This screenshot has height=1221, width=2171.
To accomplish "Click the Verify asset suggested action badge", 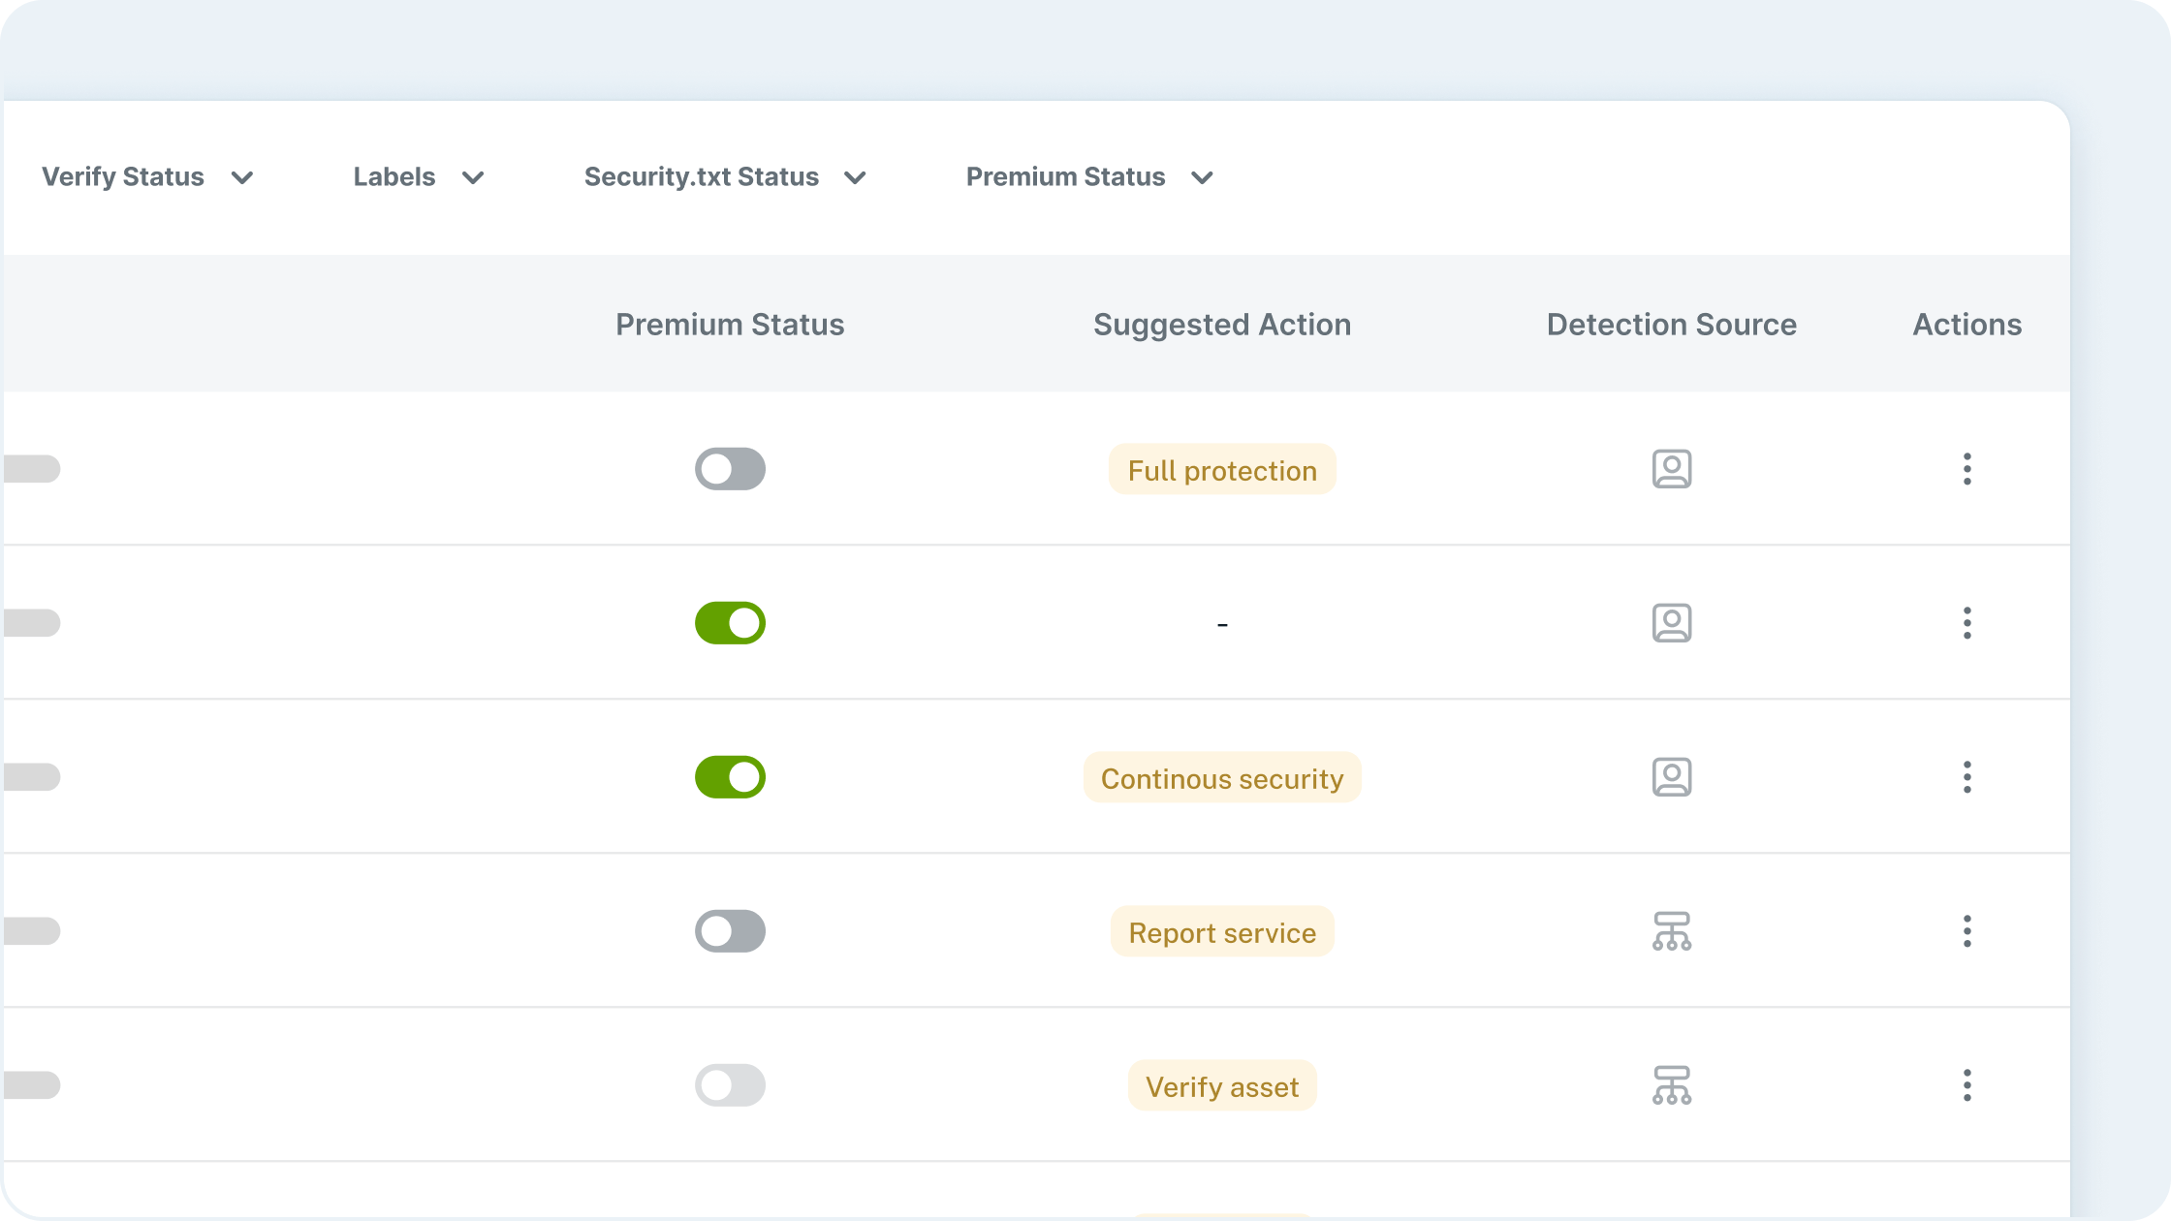I will pos(1221,1086).
